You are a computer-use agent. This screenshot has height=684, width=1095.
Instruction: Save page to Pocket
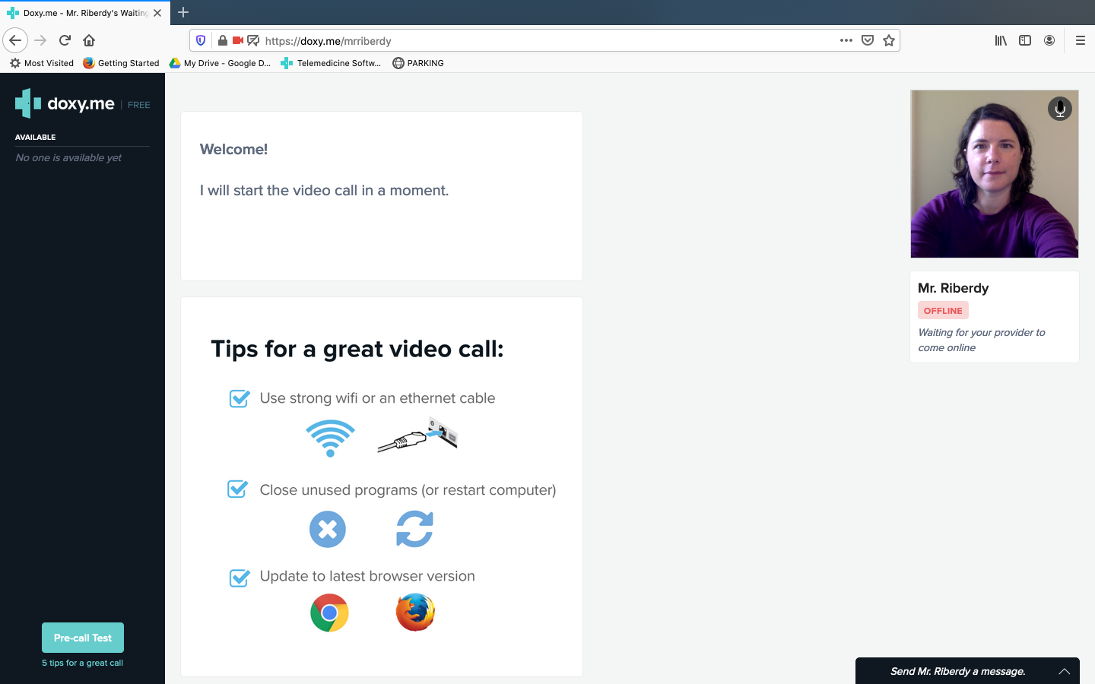(868, 40)
